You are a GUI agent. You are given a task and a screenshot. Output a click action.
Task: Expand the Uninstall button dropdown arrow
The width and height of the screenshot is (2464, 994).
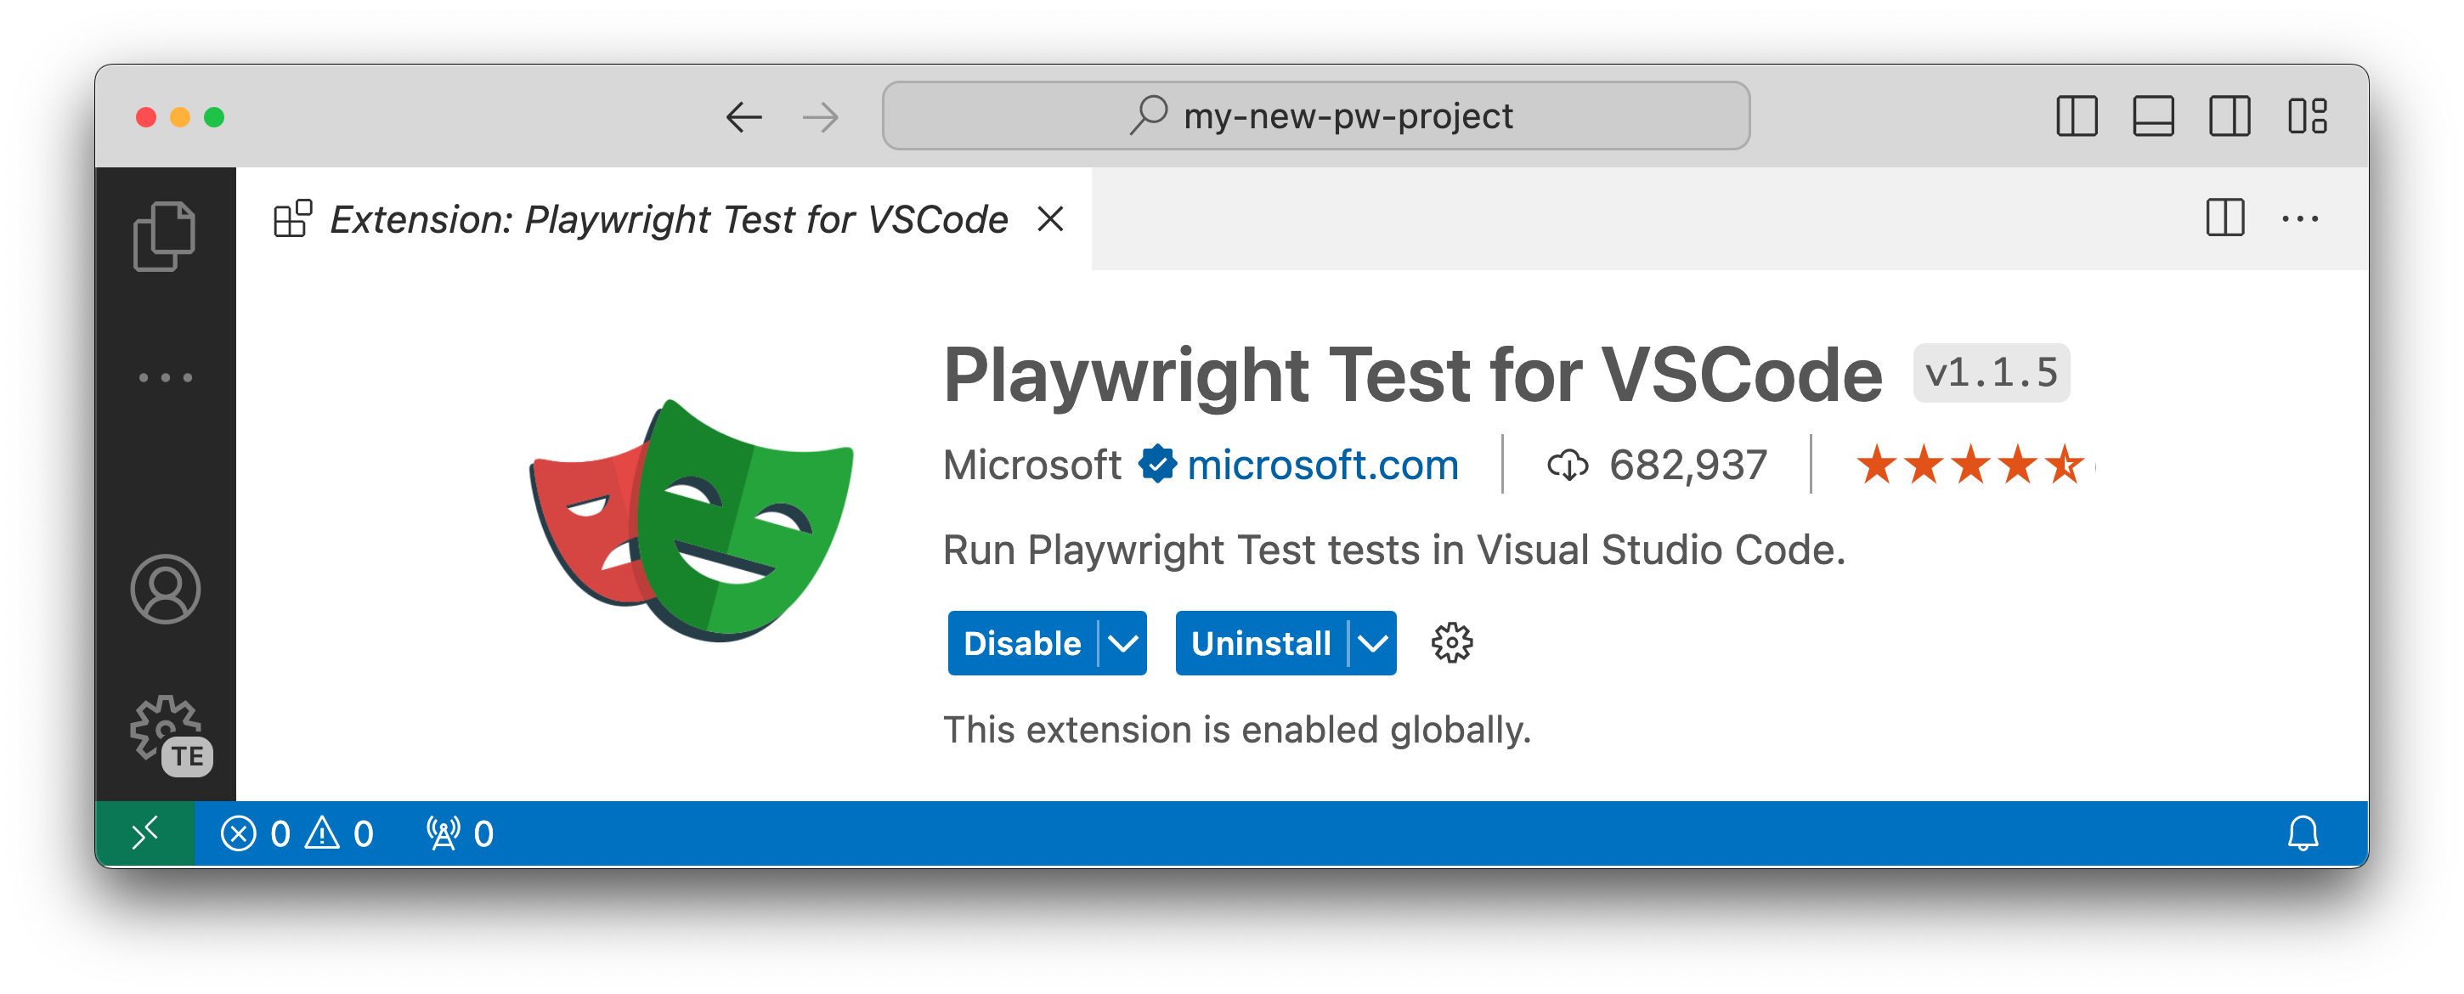1372,643
